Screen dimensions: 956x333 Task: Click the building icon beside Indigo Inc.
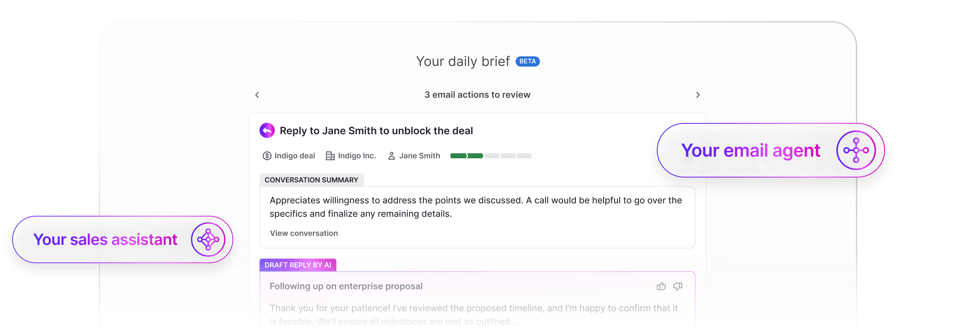pyautogui.click(x=330, y=156)
